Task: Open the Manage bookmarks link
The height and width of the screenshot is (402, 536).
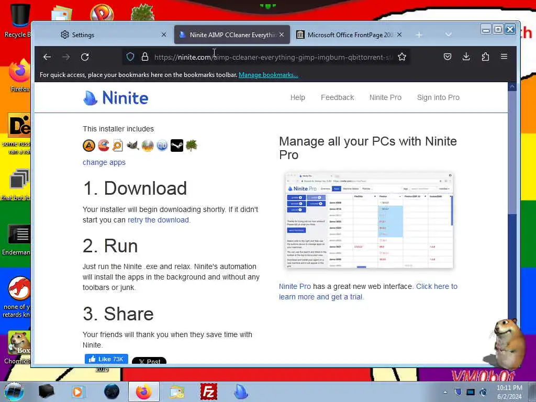Action: click(x=269, y=75)
